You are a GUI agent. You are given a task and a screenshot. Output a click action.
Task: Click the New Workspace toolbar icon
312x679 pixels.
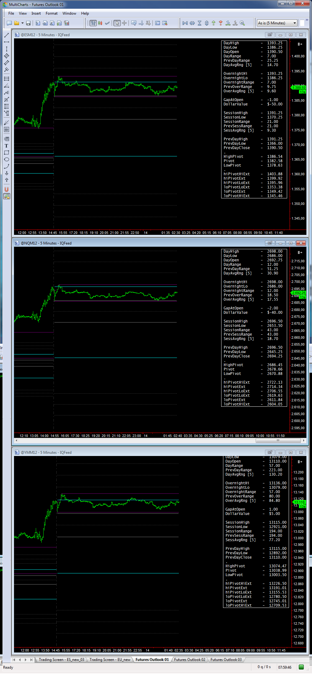9,23
